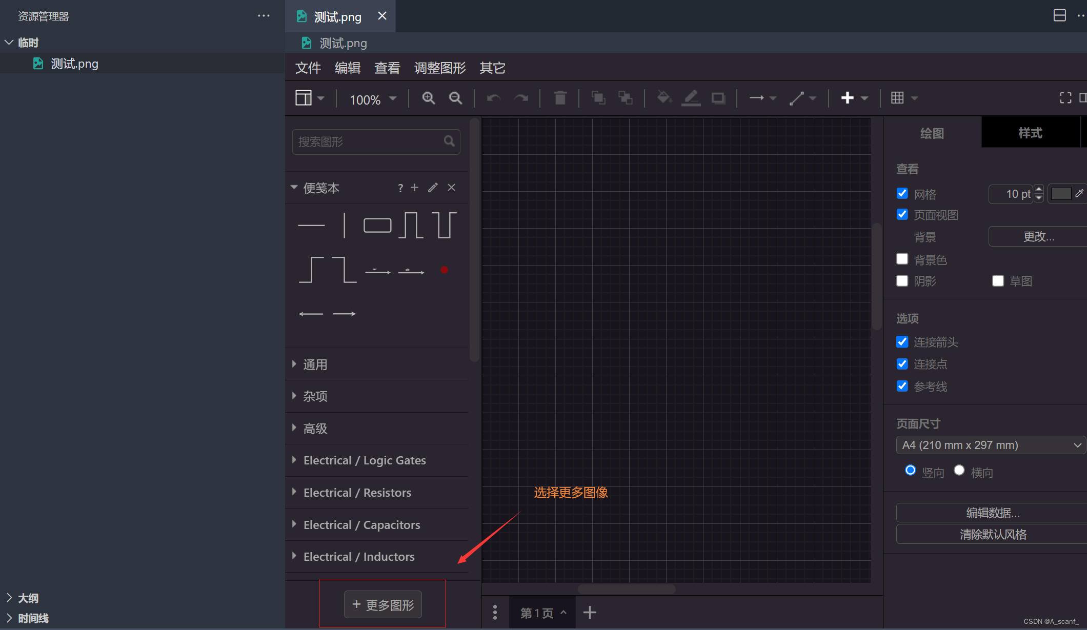Select the Zoom In tool
The width and height of the screenshot is (1087, 630).
428,98
